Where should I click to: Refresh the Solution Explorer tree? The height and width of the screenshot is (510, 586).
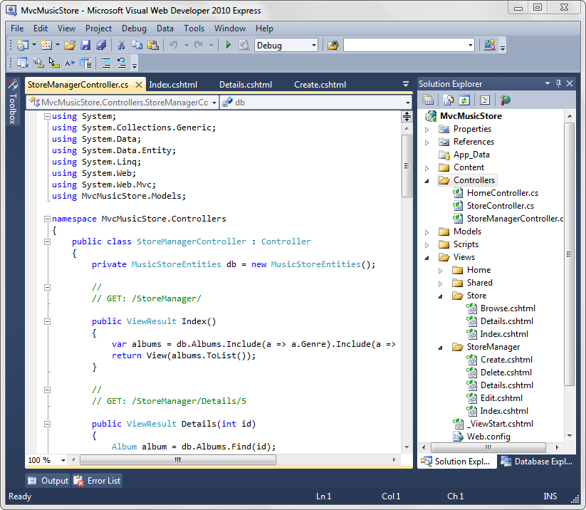tap(464, 100)
